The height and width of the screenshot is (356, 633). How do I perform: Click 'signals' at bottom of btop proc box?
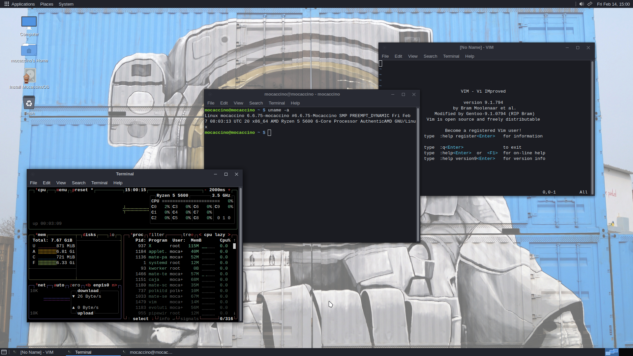[190, 319]
